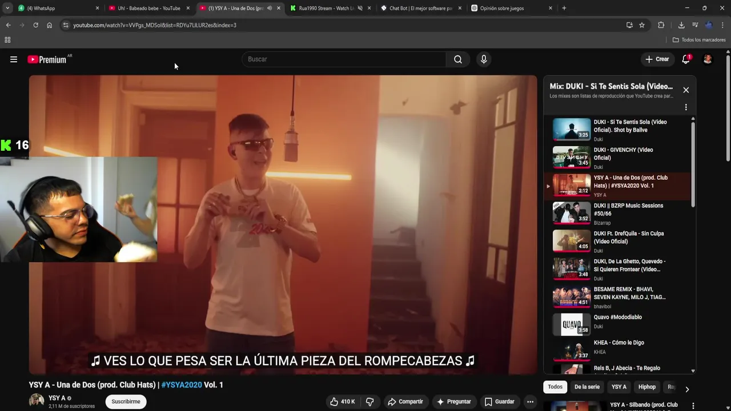Screen dimensions: 731x411
Task: Dislike the YSY A video
Action: tap(369, 402)
